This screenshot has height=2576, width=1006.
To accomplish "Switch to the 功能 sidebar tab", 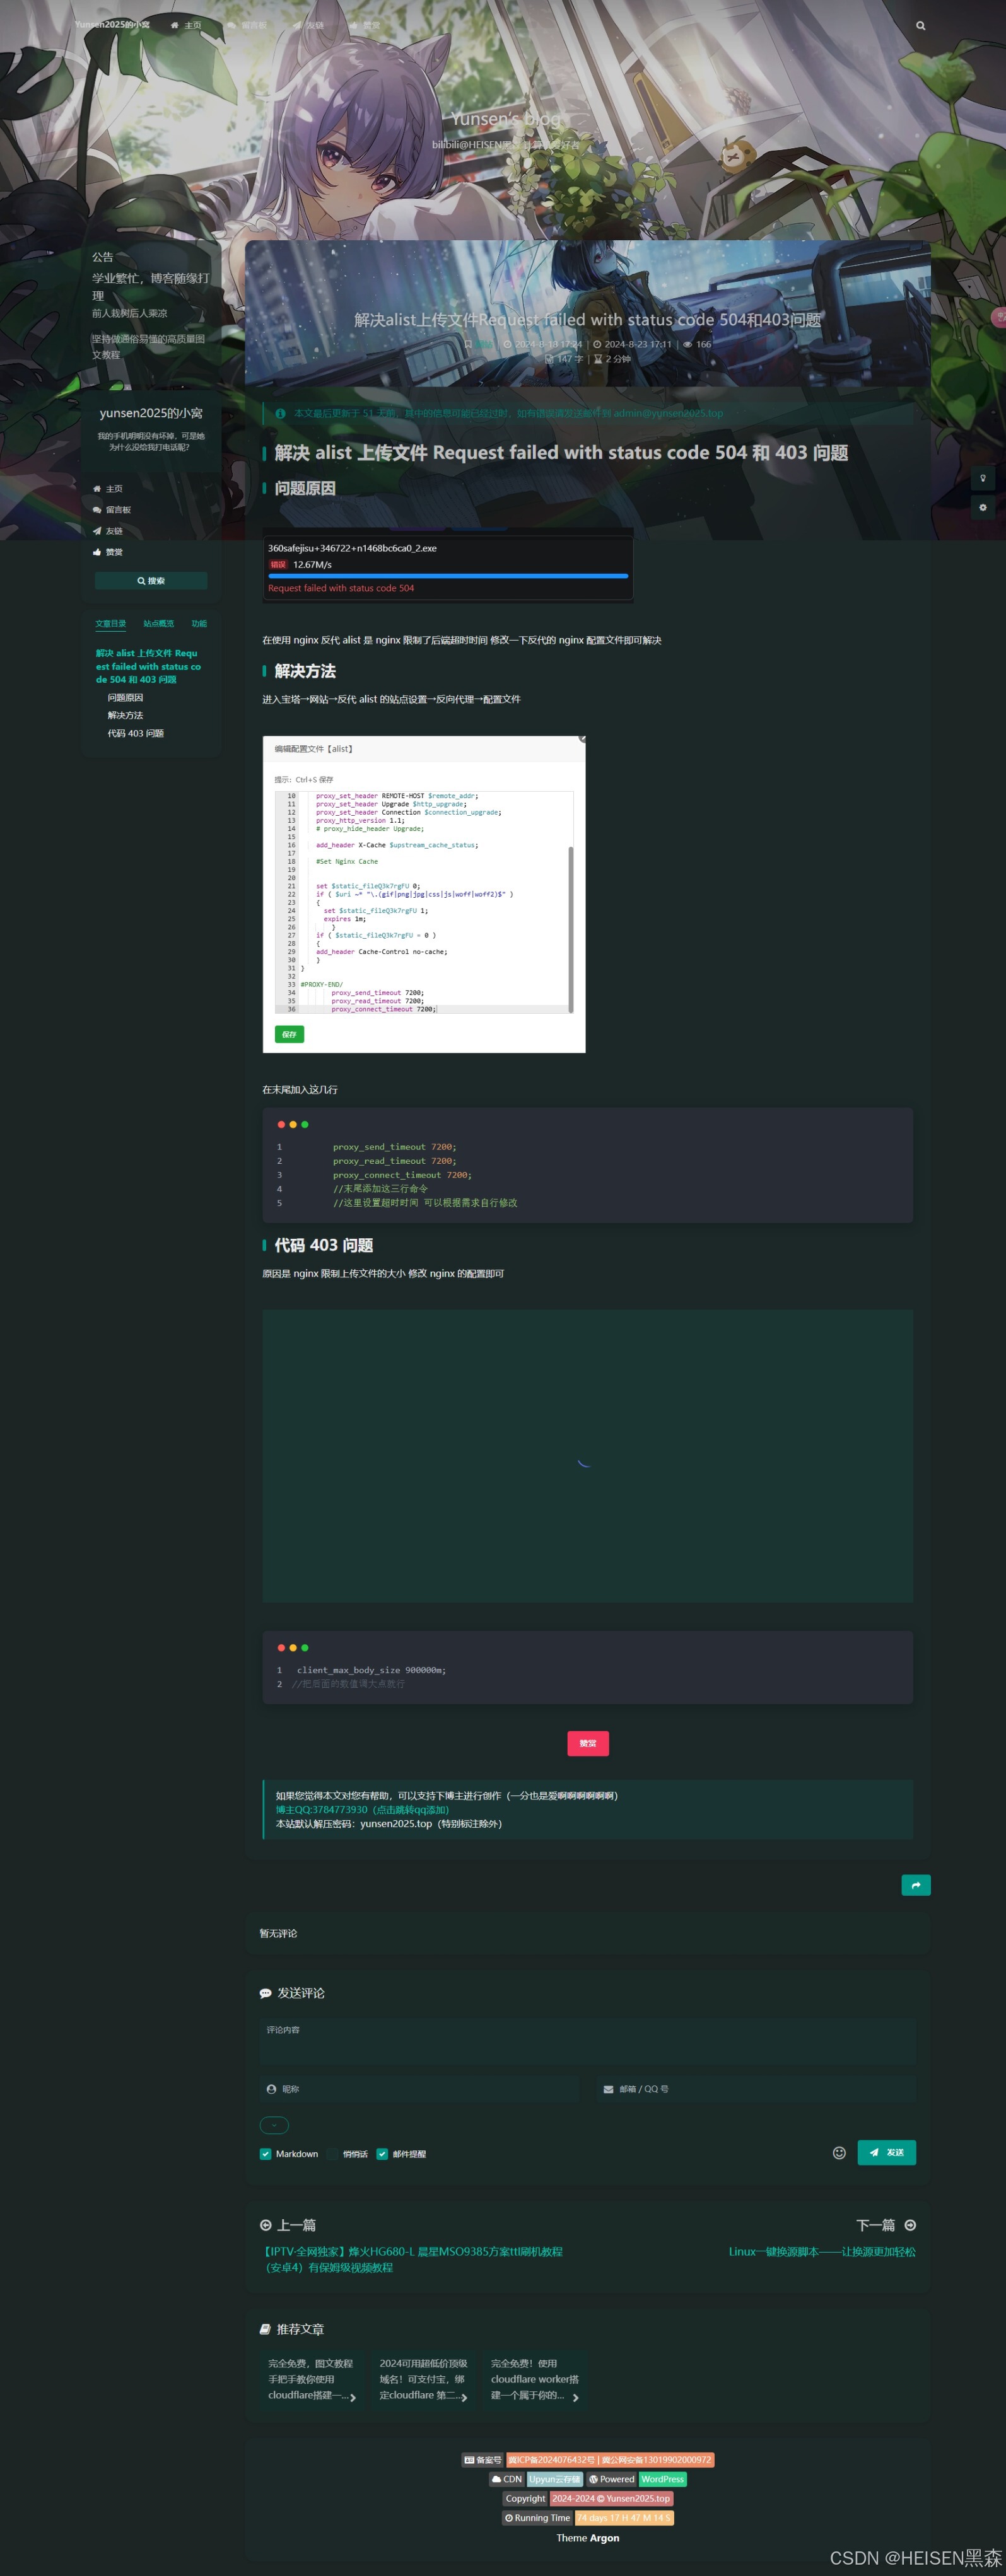I will coord(199,624).
